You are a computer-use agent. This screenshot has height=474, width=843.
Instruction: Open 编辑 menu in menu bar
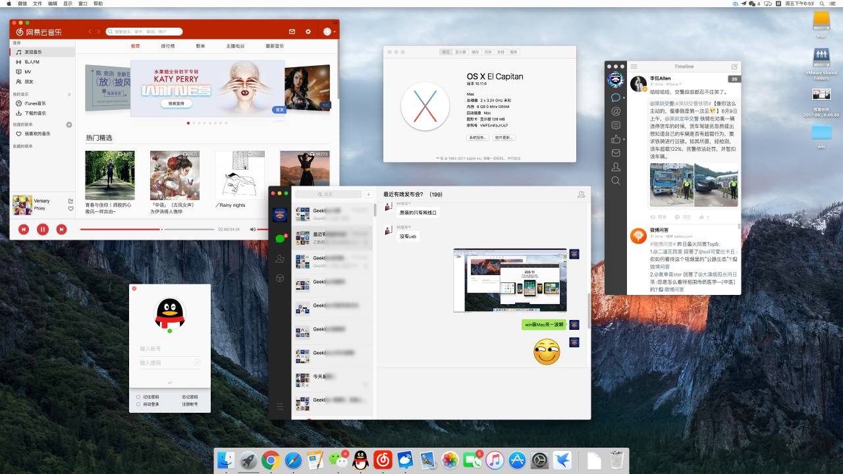tap(53, 3)
